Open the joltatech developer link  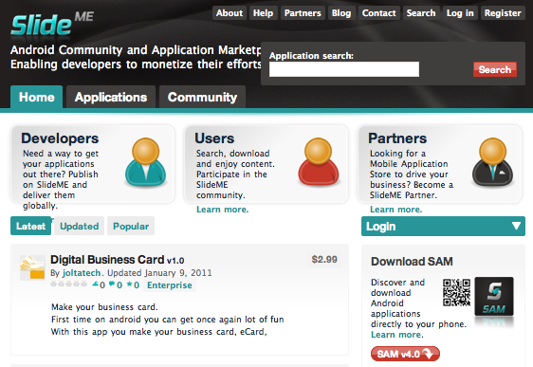(x=82, y=273)
